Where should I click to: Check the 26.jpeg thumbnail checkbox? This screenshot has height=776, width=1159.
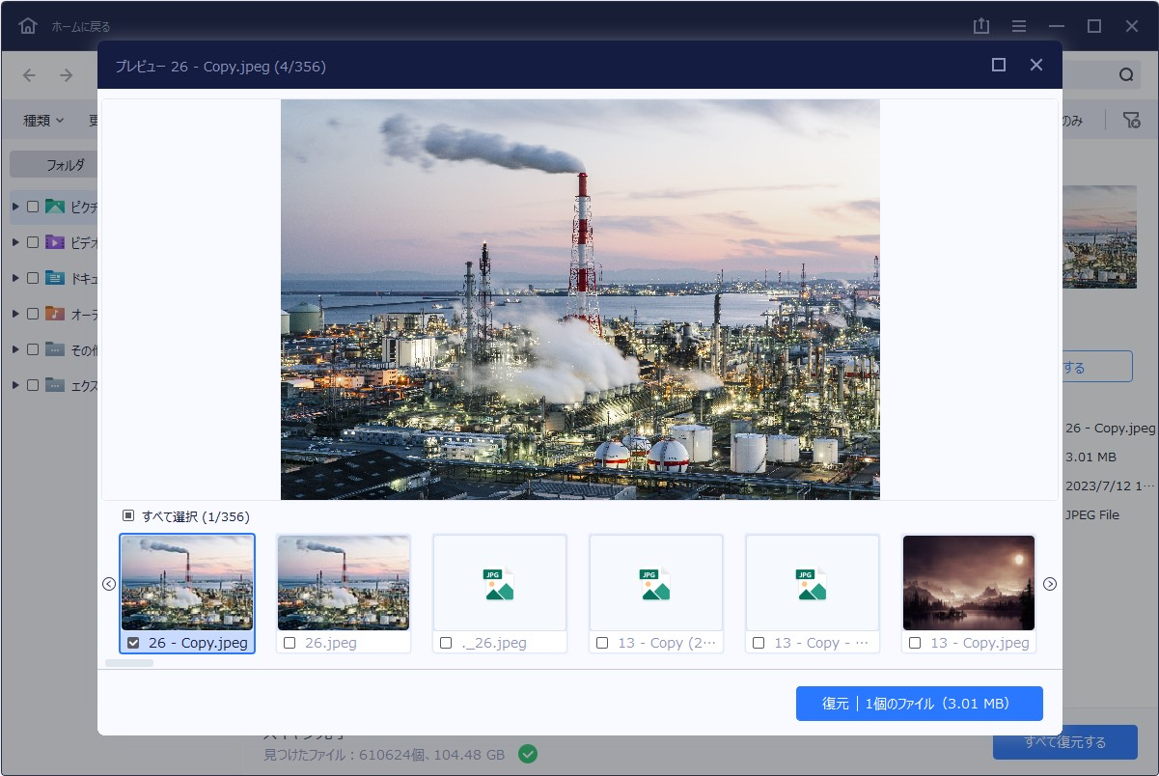click(x=290, y=643)
